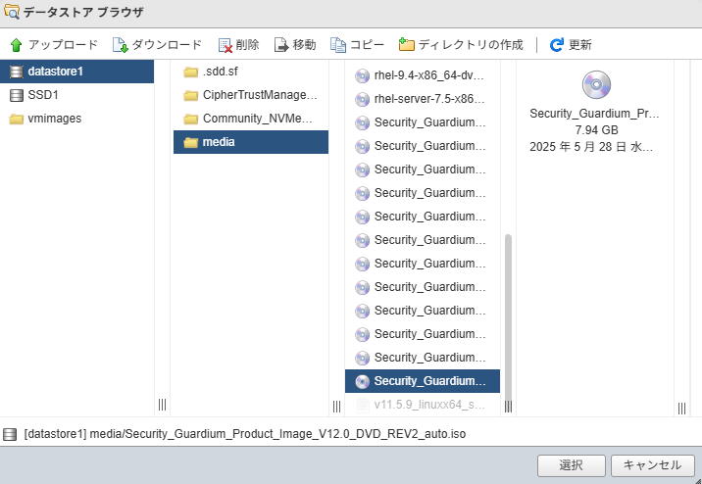Click resize handle after details column

(681, 408)
